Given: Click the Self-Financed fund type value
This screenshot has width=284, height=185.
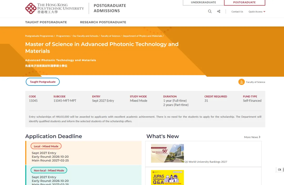Looking at the screenshot, I should (252, 101).
